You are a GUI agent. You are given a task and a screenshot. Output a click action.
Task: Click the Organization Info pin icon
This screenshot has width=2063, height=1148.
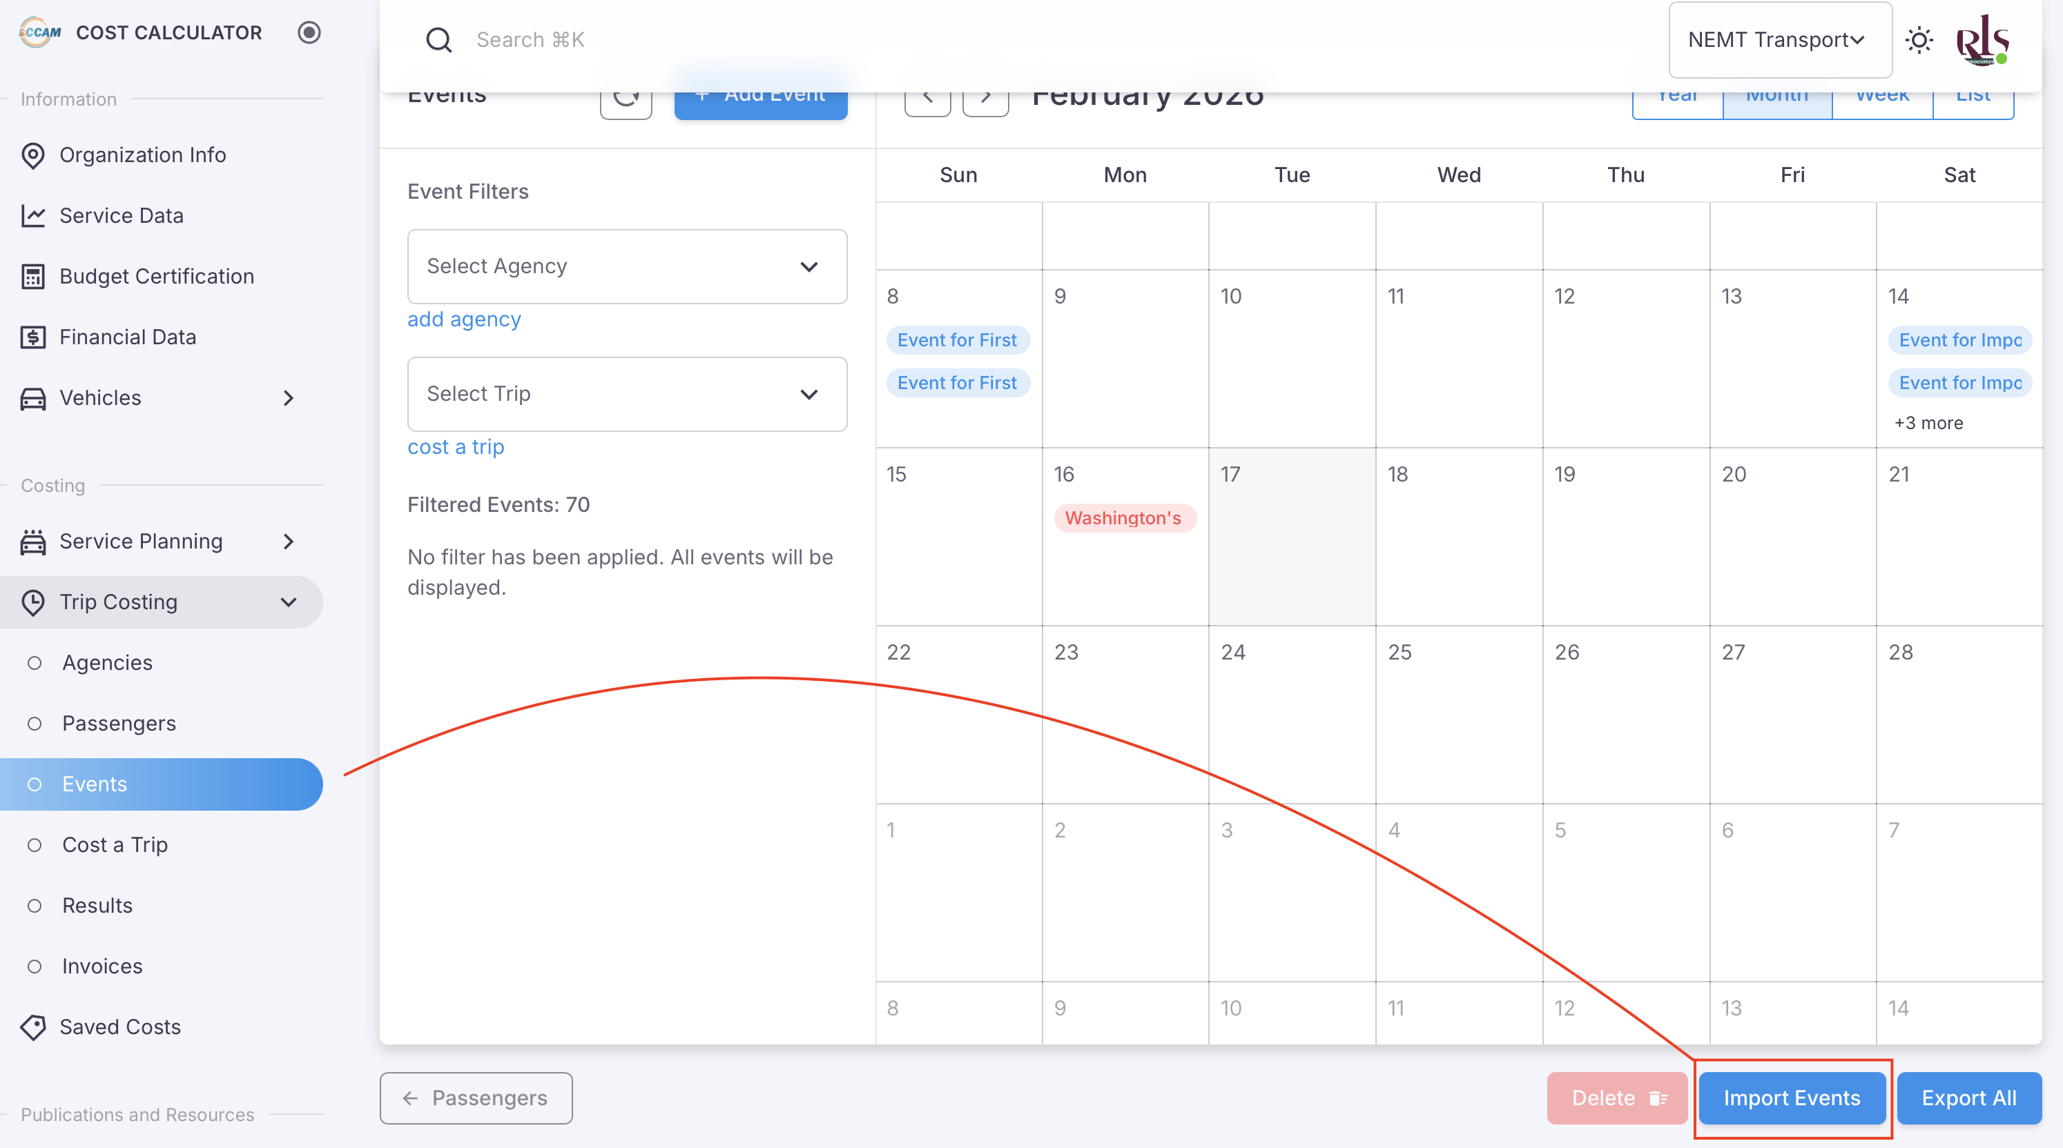(x=33, y=155)
